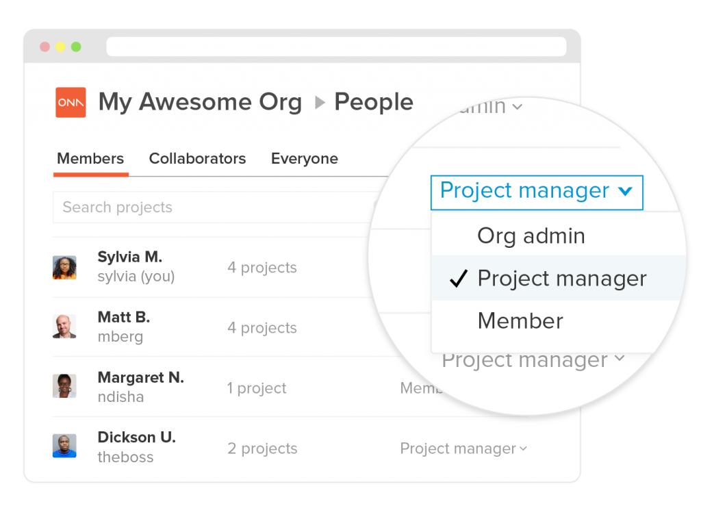Expand Dickson U.'s Project manager role dropdown

click(463, 448)
